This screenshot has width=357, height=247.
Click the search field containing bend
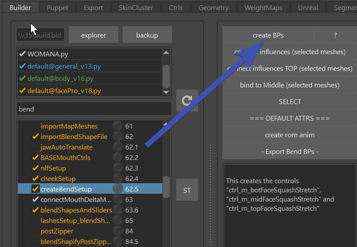point(94,109)
